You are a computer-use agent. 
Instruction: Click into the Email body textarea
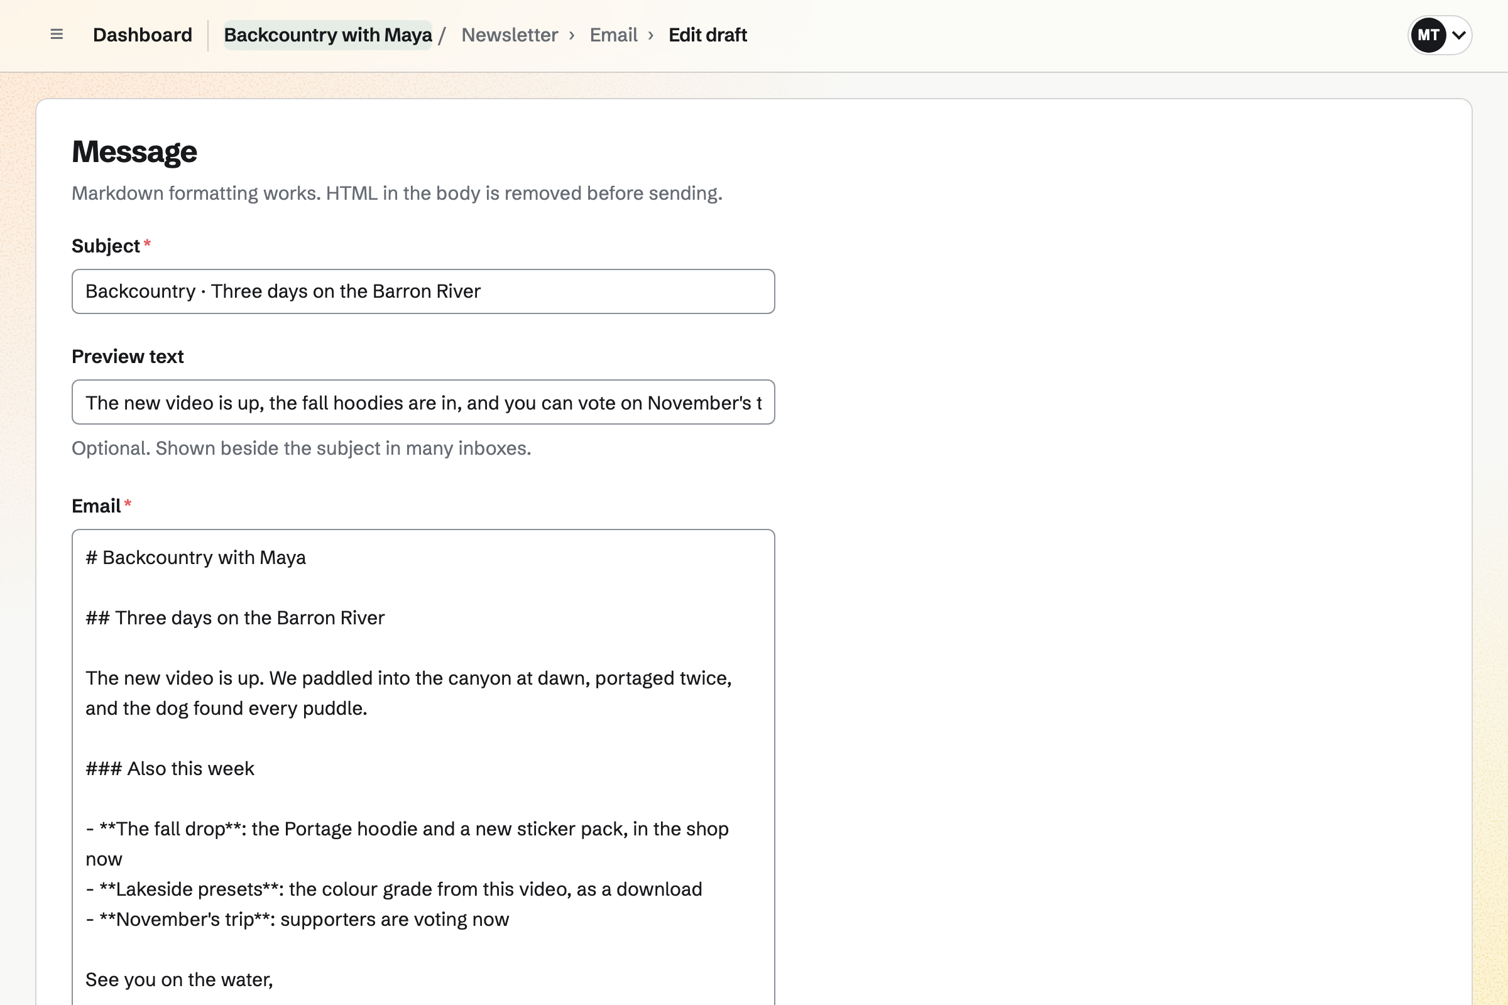[423, 766]
